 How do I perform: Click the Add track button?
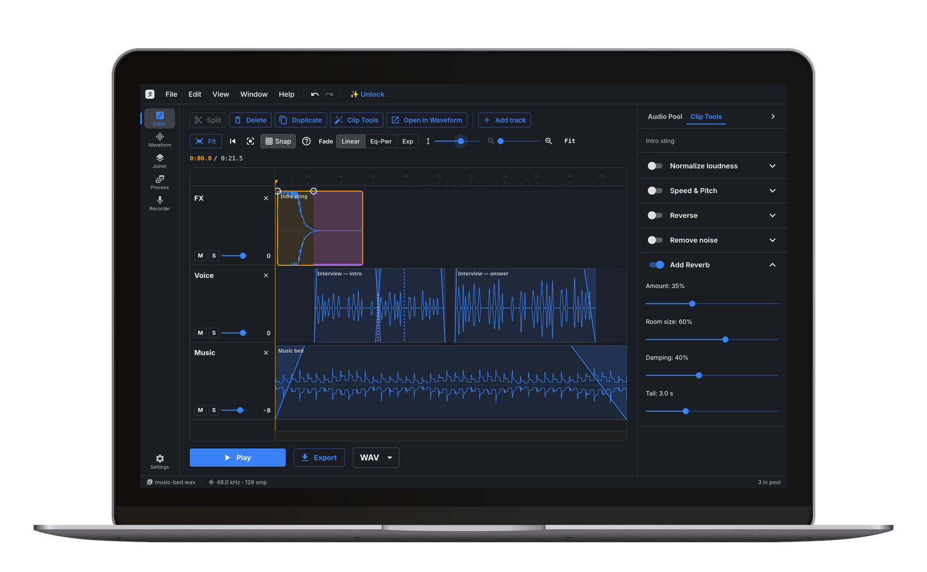[504, 120]
